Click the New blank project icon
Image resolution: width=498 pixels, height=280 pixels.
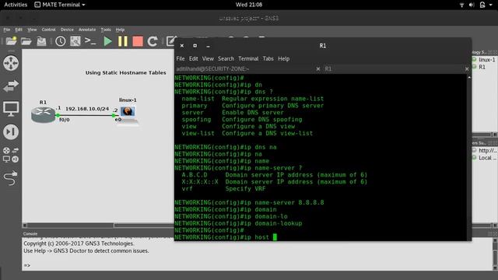[11, 41]
